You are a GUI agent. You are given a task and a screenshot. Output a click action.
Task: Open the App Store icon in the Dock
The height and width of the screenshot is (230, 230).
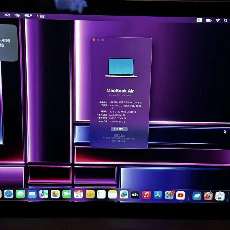tap(158, 195)
